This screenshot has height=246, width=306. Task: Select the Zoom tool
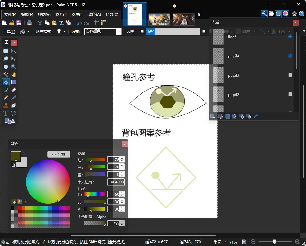point(13,67)
